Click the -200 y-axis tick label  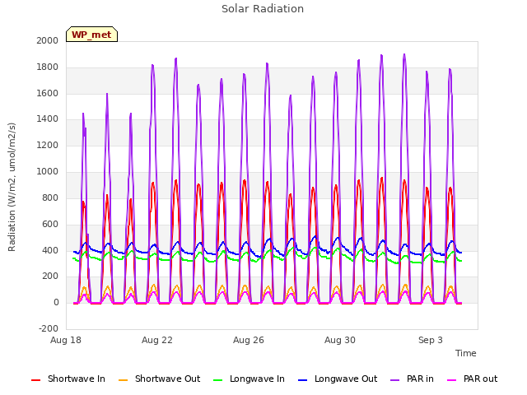(x=49, y=328)
